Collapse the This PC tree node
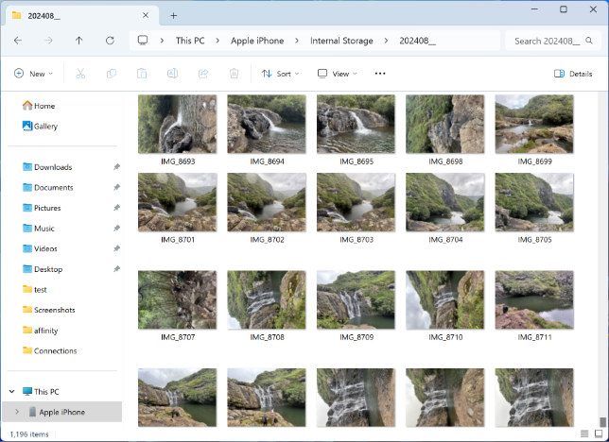Image resolution: width=609 pixels, height=442 pixels. pyautogui.click(x=12, y=391)
